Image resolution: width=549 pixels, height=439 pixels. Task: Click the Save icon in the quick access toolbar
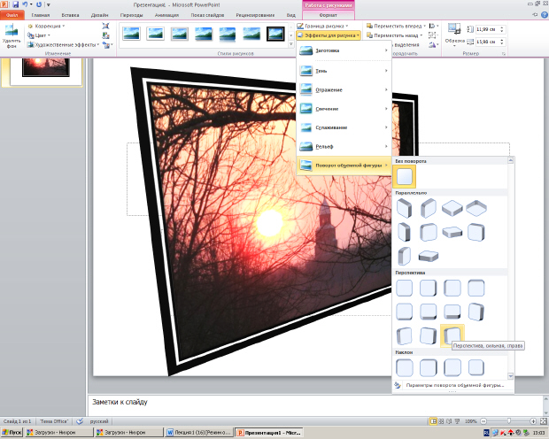click(x=16, y=4)
